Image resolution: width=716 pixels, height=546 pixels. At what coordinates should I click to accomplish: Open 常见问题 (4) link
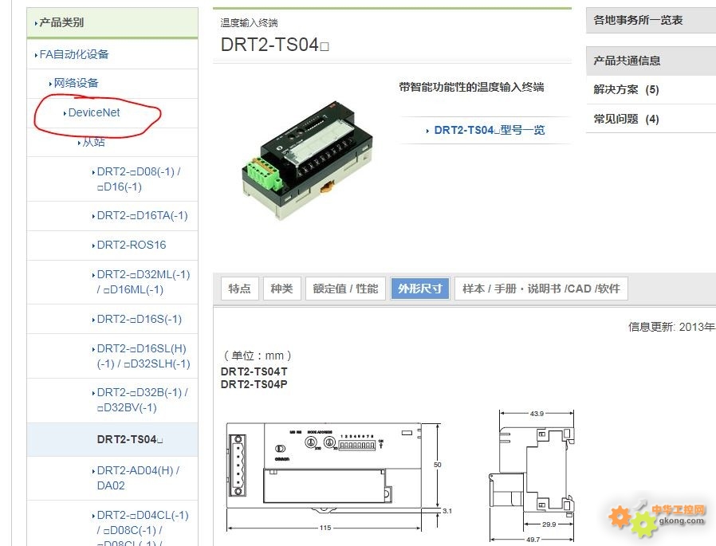626,119
